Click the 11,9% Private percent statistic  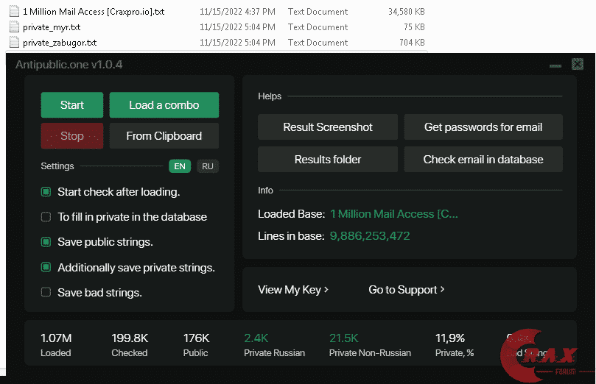455,345
